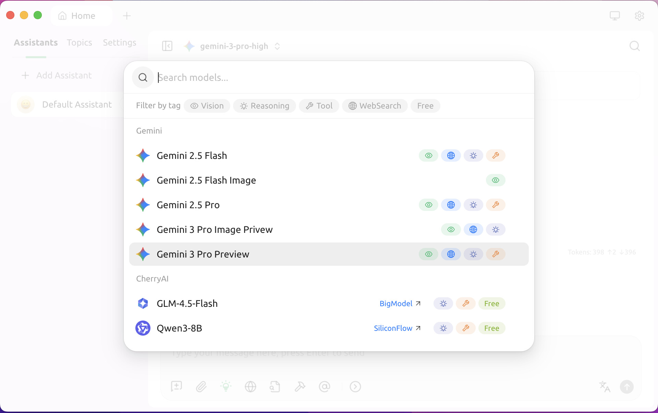The height and width of the screenshot is (413, 658).
Task: Select Gemini 2.5 Flash Image model
Action: pos(329,180)
